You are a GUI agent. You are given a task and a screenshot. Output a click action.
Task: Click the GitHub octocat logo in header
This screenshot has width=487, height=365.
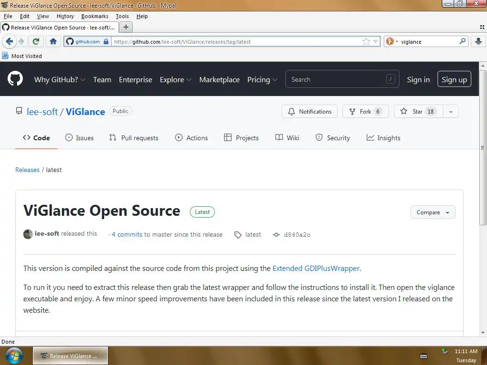(15, 78)
